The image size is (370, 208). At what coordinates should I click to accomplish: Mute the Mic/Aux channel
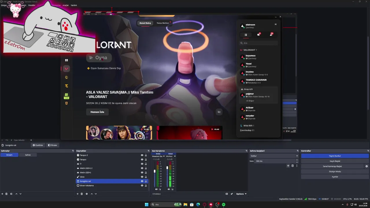tap(169, 189)
